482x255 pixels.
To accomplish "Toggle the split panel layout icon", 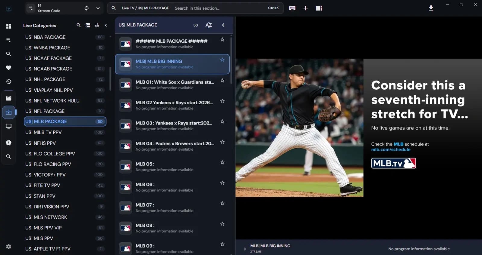I will click(x=319, y=8).
